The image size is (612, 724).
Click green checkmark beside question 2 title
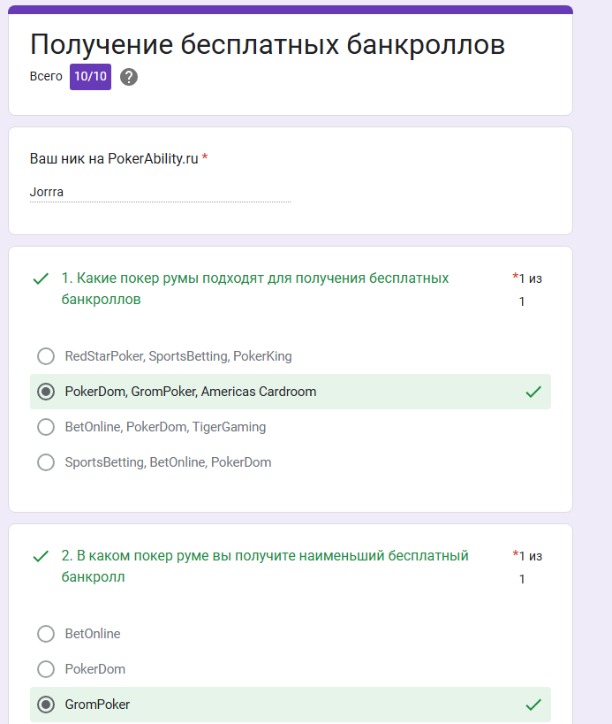[x=41, y=556]
